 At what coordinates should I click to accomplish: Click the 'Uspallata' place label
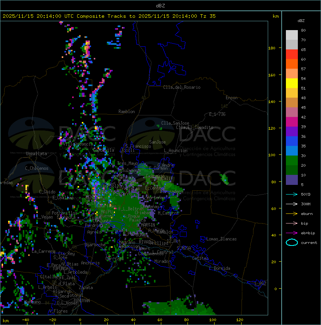tap(37, 154)
